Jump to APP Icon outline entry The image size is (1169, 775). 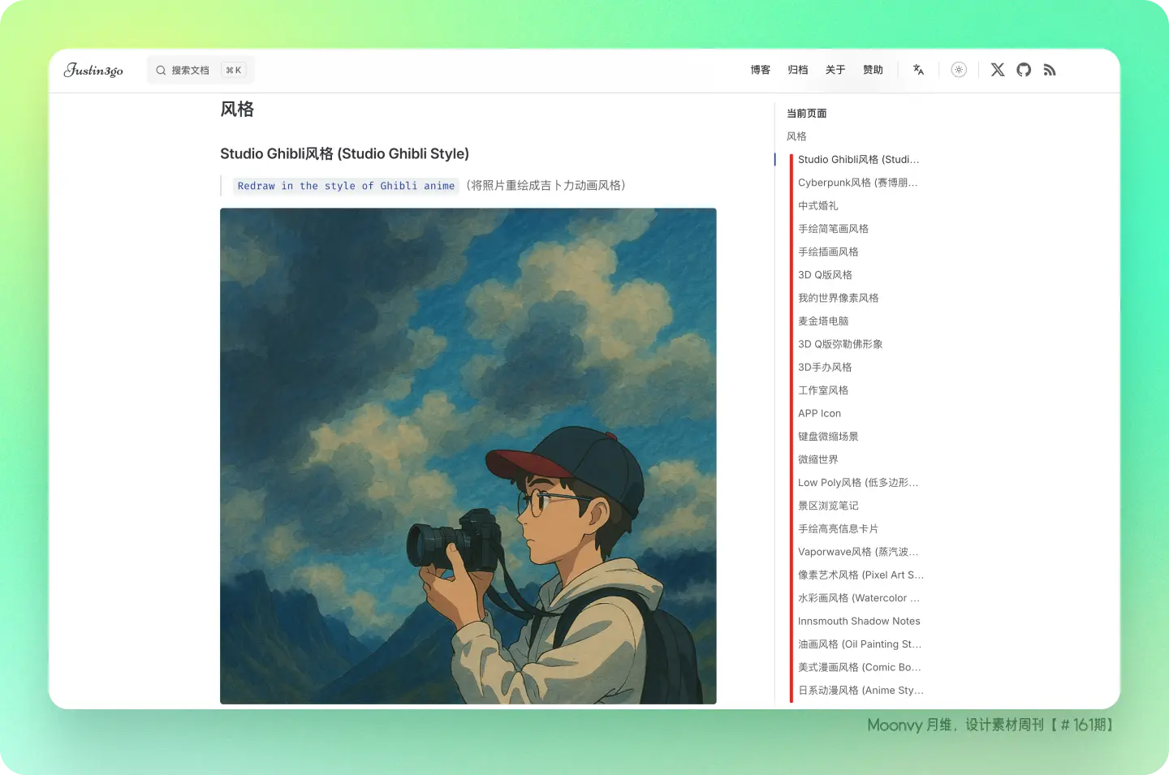tap(819, 413)
